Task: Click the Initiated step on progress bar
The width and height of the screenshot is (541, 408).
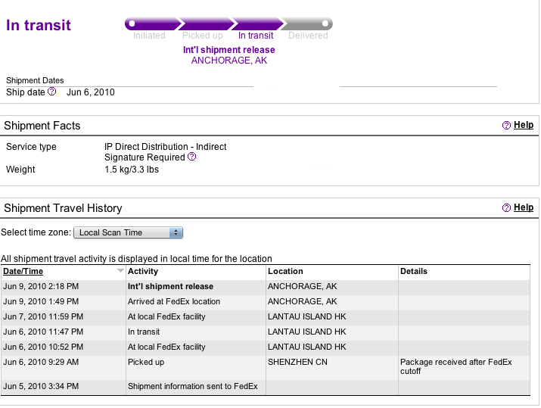Action: [153, 23]
